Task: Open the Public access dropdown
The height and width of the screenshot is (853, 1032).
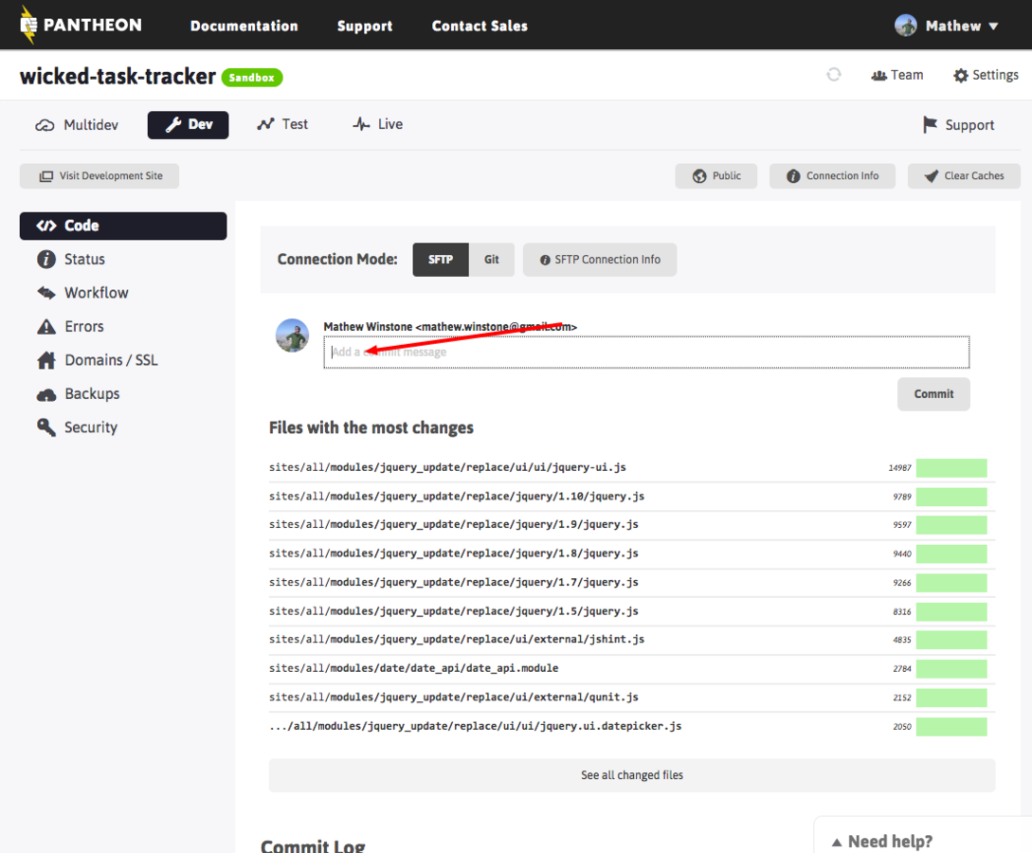Action: pos(716,175)
